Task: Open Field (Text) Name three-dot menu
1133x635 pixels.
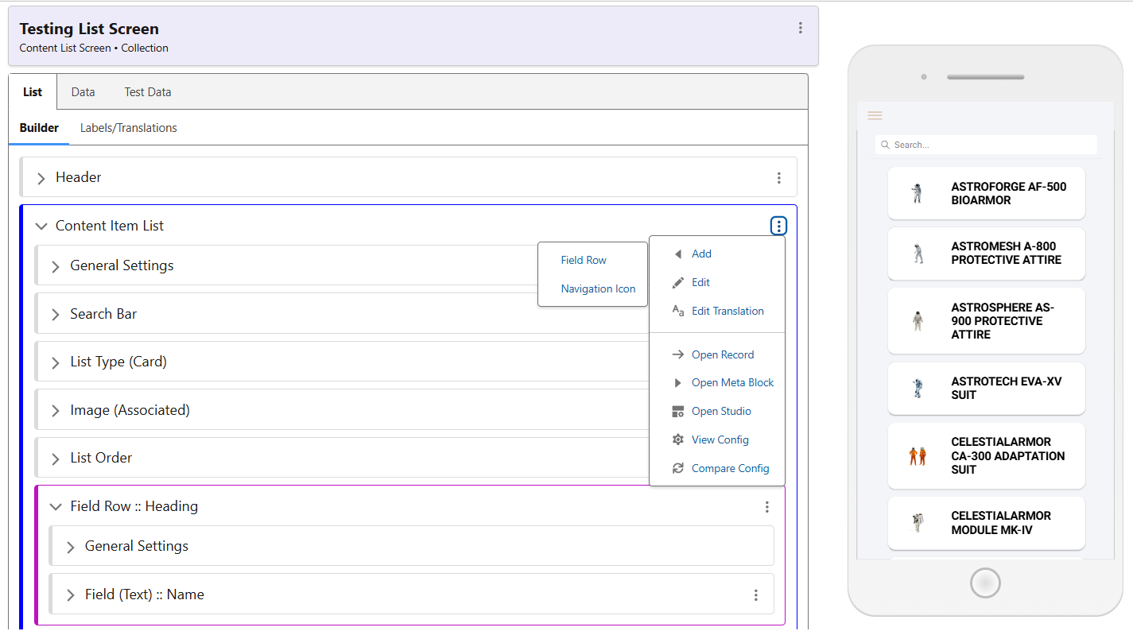Action: coord(755,595)
